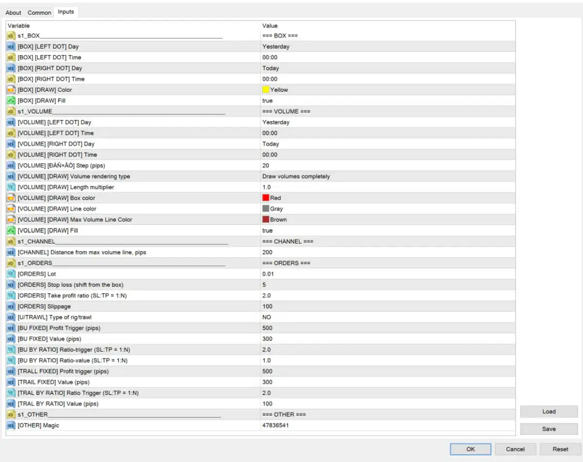Toggle the [BOX] [DRAW] Fill true value
The height and width of the screenshot is (462, 583).
coord(268,101)
